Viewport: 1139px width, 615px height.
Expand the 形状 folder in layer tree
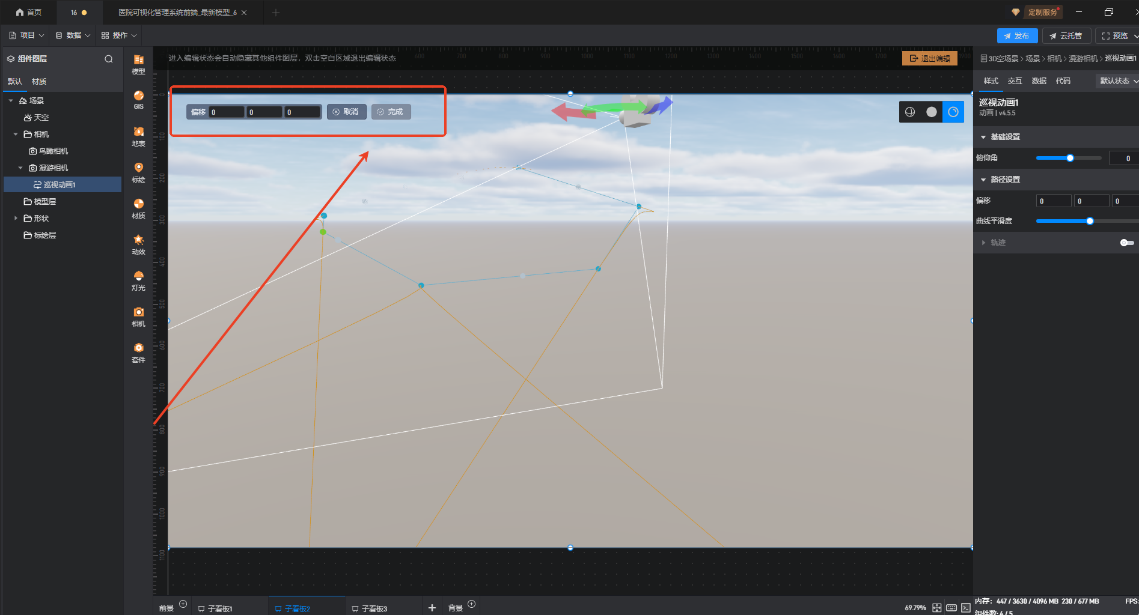coord(16,219)
